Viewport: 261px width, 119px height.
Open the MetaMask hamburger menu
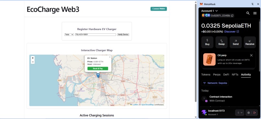[255, 13]
